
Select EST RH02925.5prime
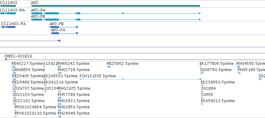point(74,88)
